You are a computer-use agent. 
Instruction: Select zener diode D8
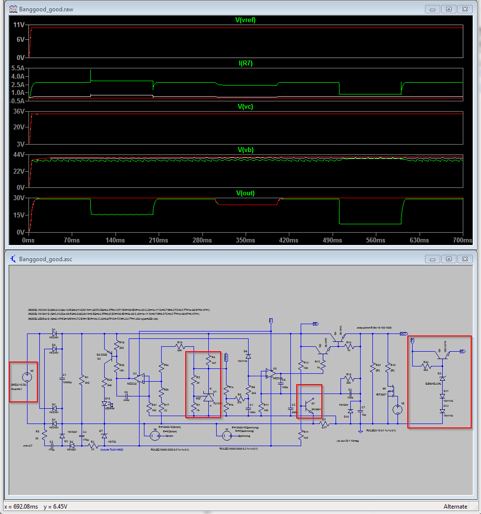pyautogui.click(x=442, y=378)
